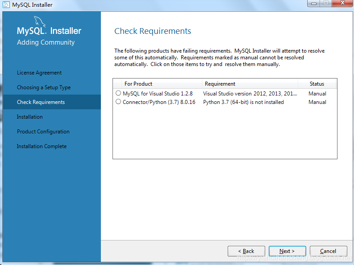Go to Product Configuration step

coord(43,132)
